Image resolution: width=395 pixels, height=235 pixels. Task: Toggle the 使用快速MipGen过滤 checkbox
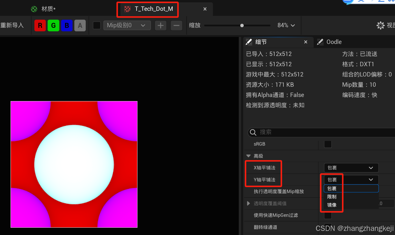pyautogui.click(x=328, y=215)
